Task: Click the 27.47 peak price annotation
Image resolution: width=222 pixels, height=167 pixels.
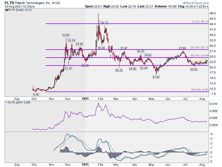Action: point(124,48)
